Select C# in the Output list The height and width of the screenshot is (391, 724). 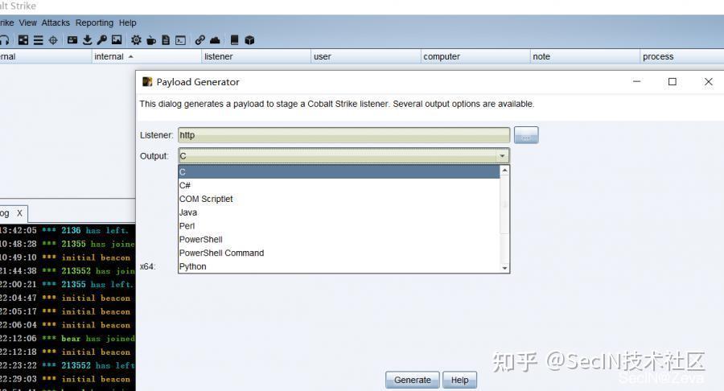(339, 185)
